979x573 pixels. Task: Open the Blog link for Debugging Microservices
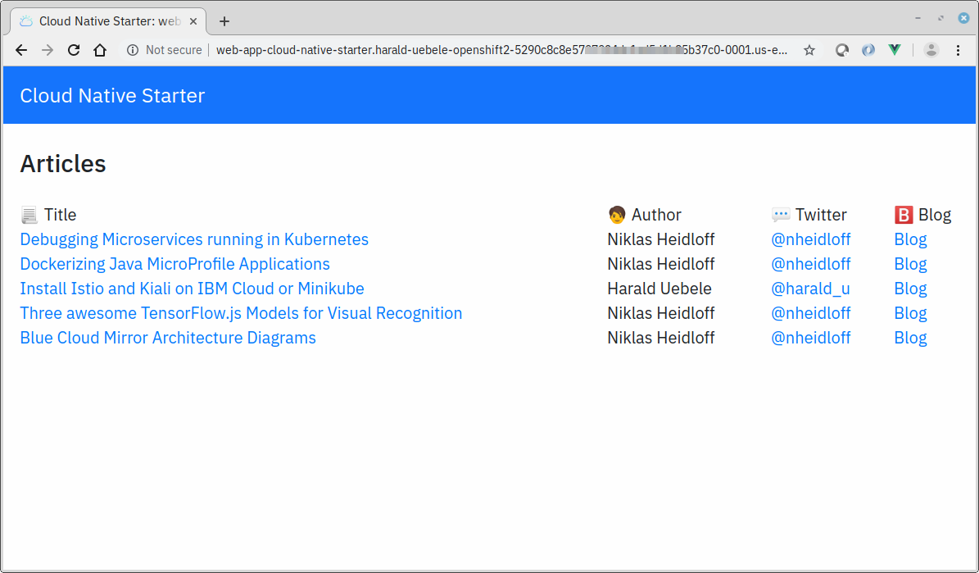(x=910, y=239)
